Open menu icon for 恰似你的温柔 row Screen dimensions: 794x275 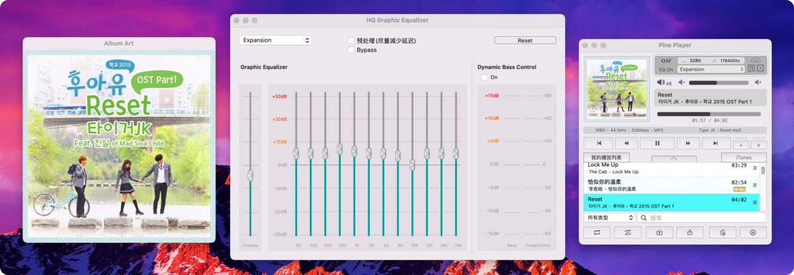755,185
